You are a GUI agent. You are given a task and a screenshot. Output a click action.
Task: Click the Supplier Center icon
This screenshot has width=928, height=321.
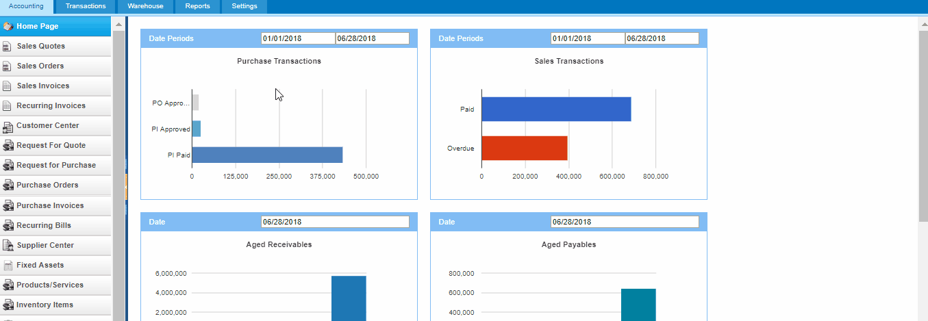pos(8,245)
